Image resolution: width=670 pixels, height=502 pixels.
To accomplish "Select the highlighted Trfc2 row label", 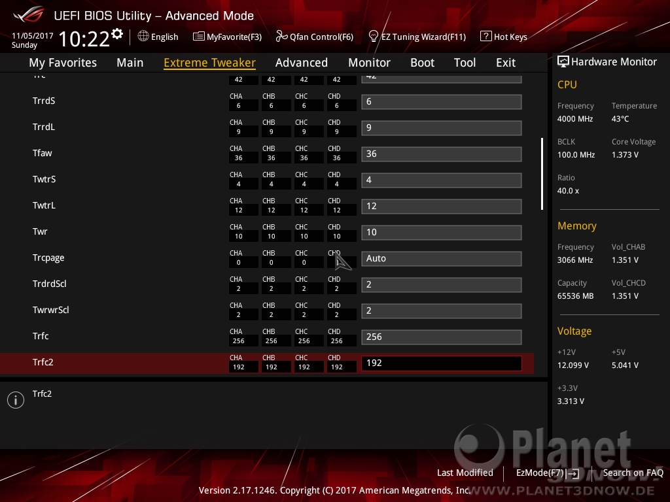I will (43, 362).
